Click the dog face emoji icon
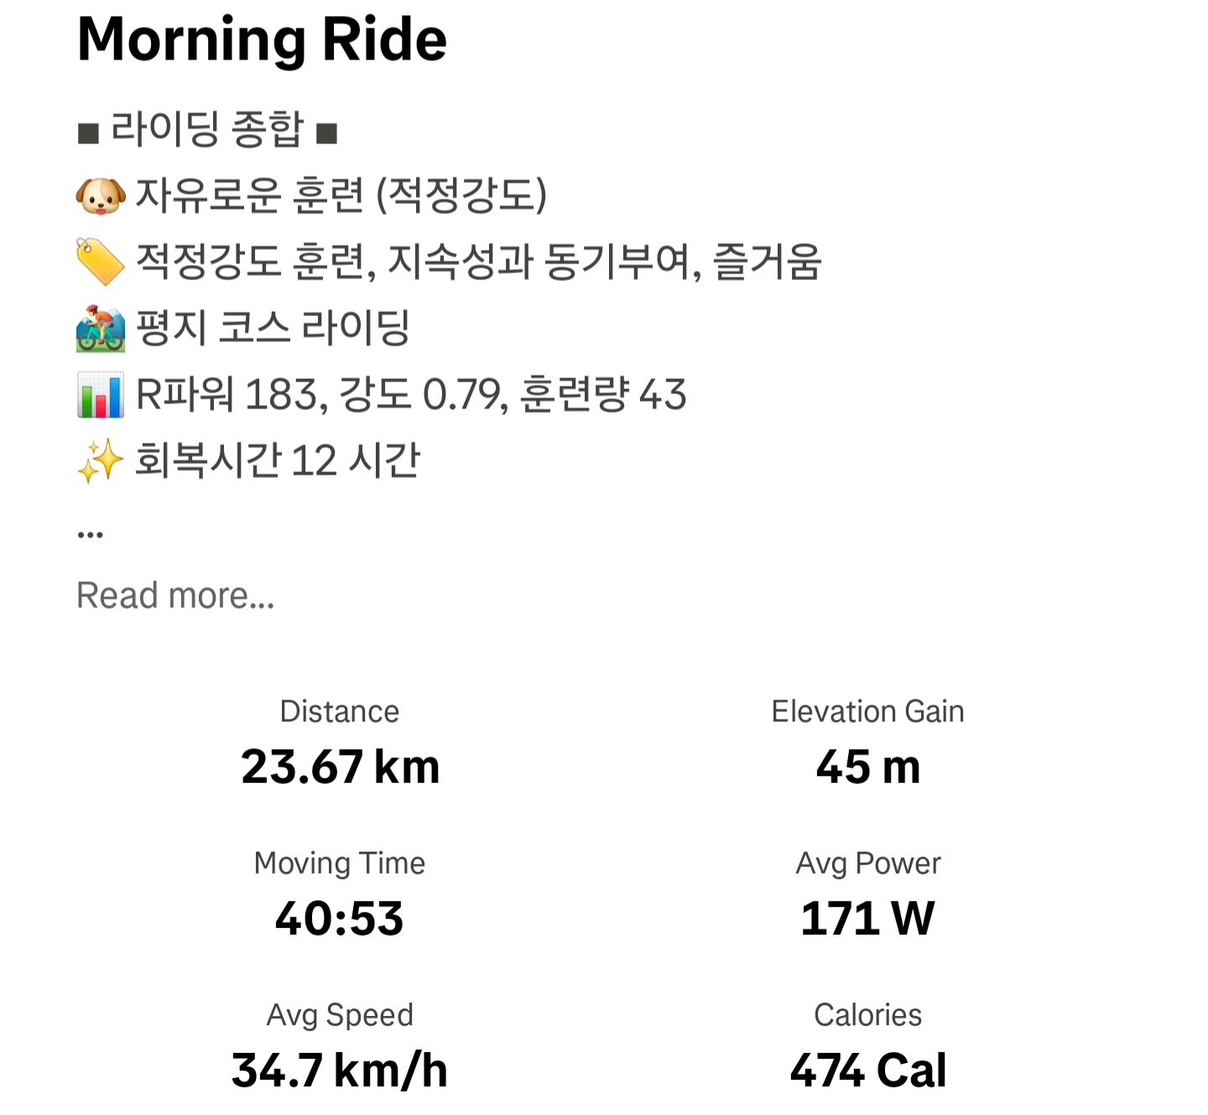 (101, 196)
